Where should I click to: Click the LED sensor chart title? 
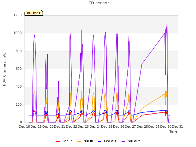98,3
